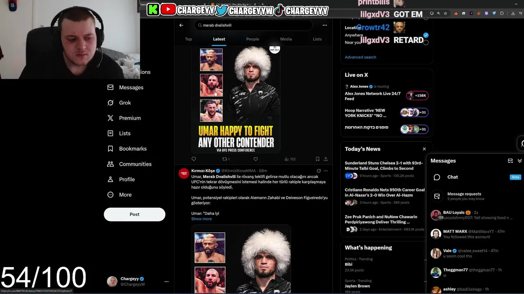
Task: Select the Anywhere location radio button
Action: pyautogui.click(x=426, y=35)
